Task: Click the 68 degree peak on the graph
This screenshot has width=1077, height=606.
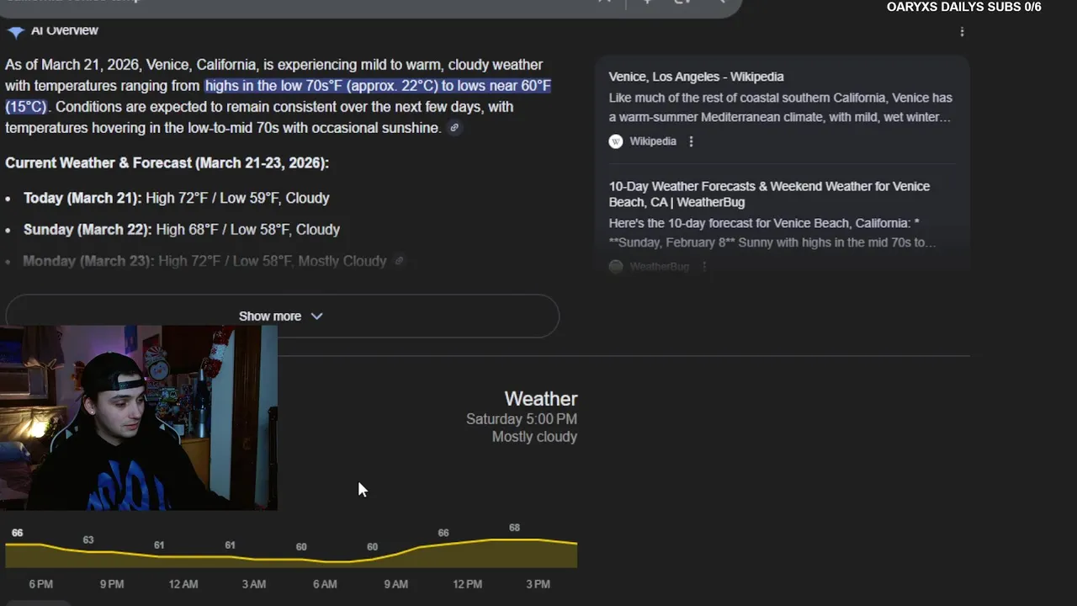Action: click(x=514, y=529)
